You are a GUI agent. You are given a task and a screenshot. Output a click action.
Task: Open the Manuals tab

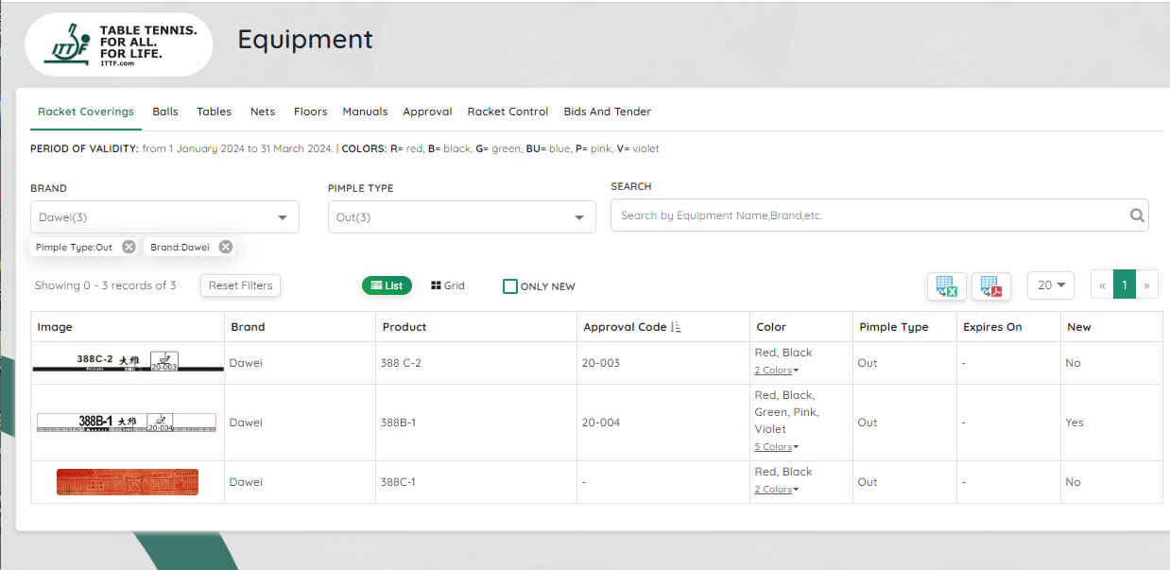pyautogui.click(x=365, y=112)
